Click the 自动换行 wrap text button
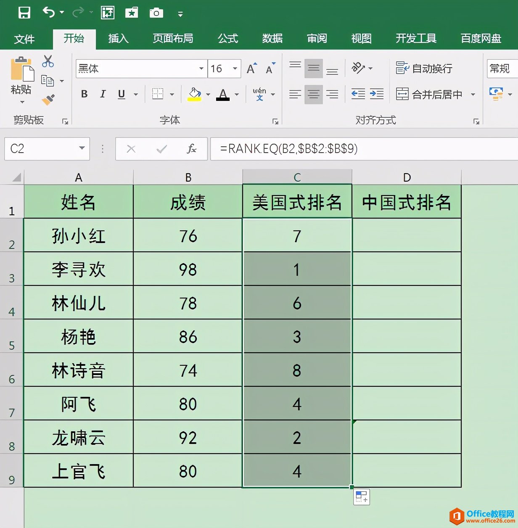The width and height of the screenshot is (518, 528). pos(424,68)
